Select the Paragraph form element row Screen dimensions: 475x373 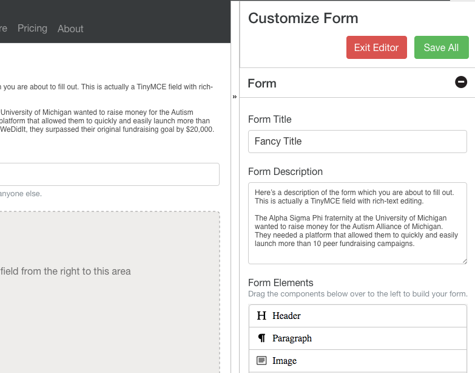coord(357,338)
